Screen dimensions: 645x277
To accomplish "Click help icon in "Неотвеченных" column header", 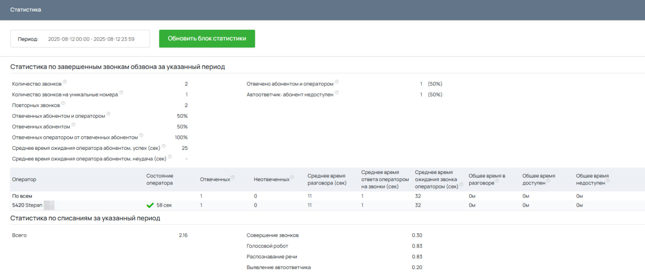I will coord(292,177).
